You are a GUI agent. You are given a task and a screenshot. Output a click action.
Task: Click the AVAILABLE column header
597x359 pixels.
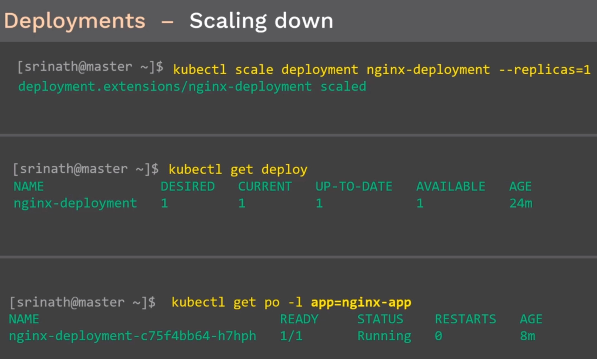point(451,186)
